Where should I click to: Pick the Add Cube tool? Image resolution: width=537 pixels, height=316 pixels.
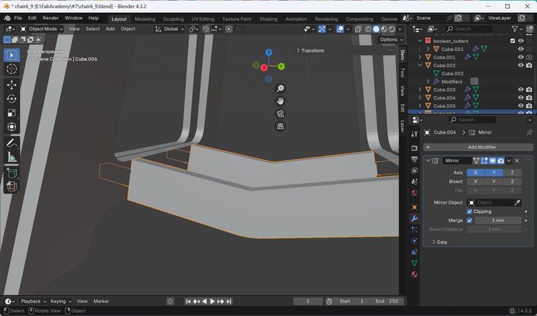tap(11, 173)
